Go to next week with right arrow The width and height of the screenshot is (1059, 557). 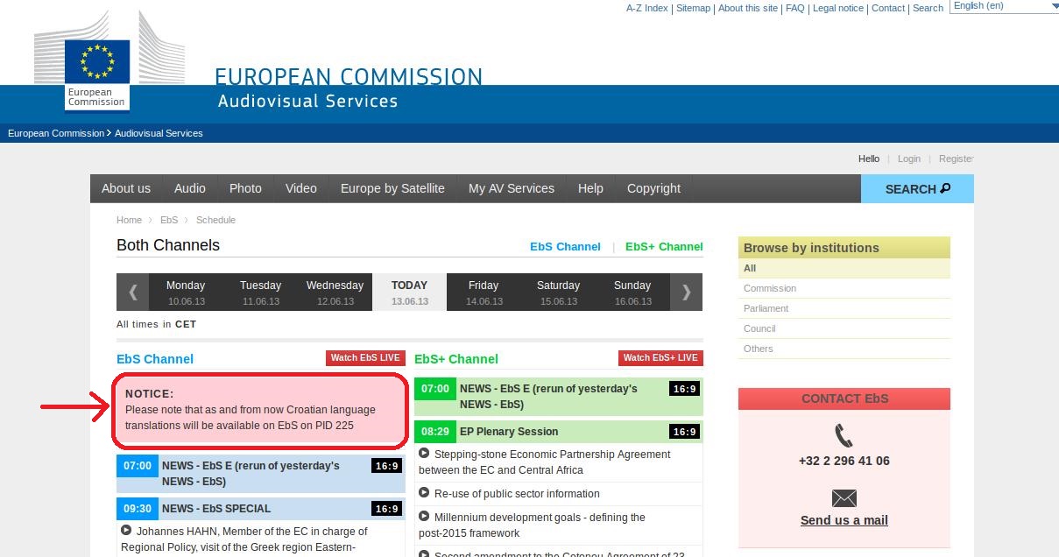point(686,293)
